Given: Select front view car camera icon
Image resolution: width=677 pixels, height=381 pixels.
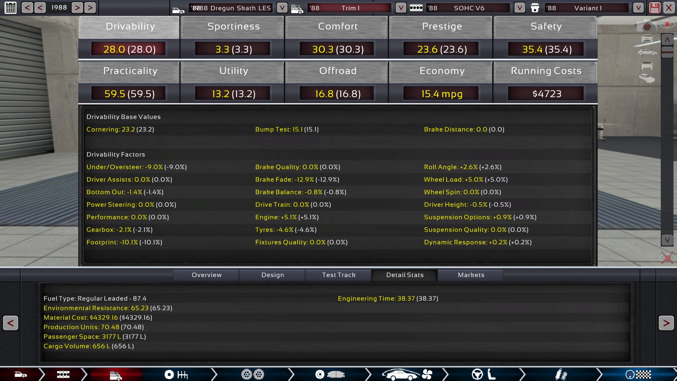Looking at the screenshot, I should tap(647, 38).
